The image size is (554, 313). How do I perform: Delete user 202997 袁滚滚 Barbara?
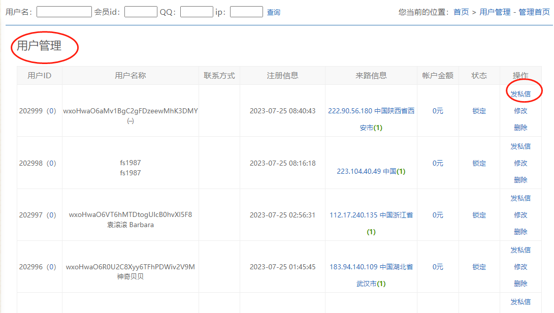click(x=520, y=232)
